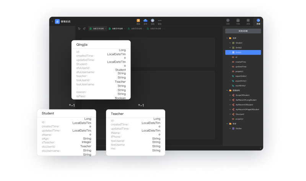306x181 pixels.
Task: Select the Entity2 entity in the tree
Action: [x=238, y=48]
